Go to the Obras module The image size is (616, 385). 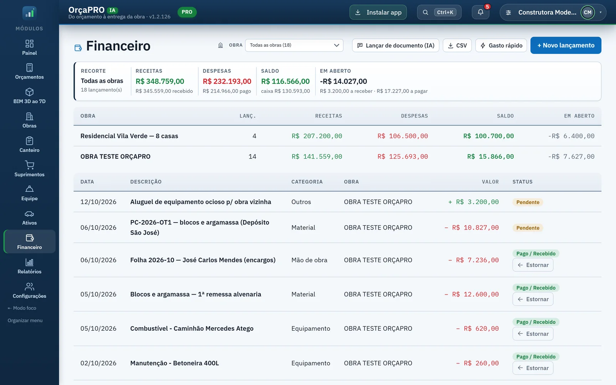(x=29, y=121)
